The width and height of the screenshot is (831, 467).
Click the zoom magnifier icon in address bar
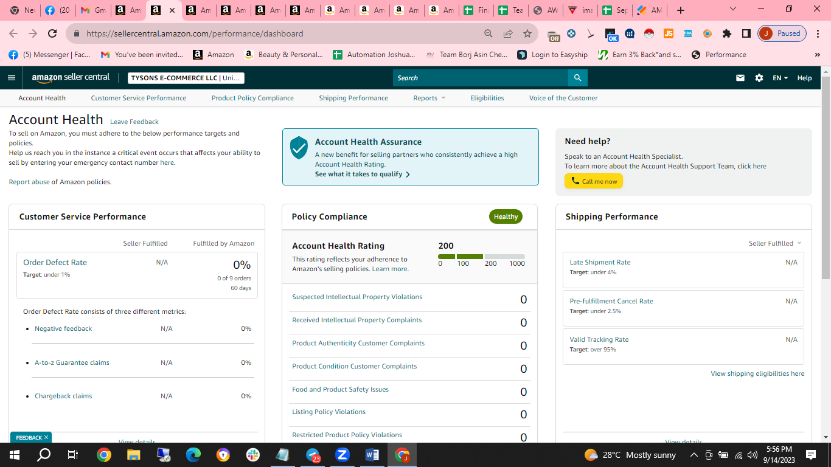[489, 33]
